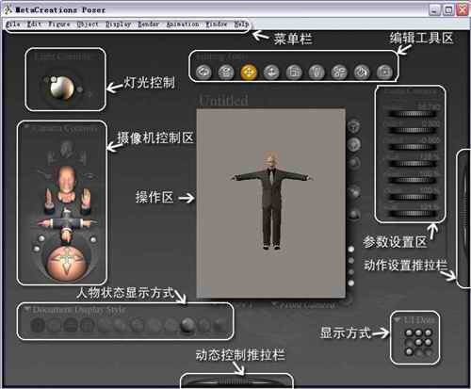Screen dimensions: 471x389
Task: Click the highlighted gold Translate/Pull tool
Action: [249, 72]
